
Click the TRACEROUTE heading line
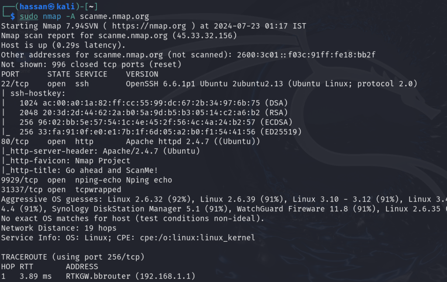pos(73,257)
